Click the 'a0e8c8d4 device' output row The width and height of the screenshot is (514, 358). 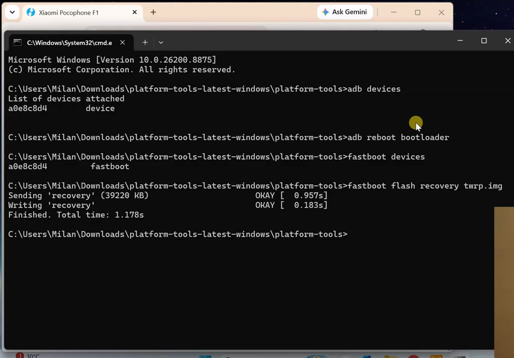[61, 108]
